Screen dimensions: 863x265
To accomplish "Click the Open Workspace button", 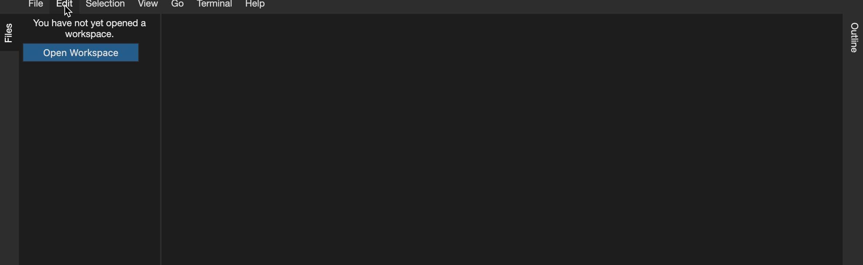I will (81, 53).
